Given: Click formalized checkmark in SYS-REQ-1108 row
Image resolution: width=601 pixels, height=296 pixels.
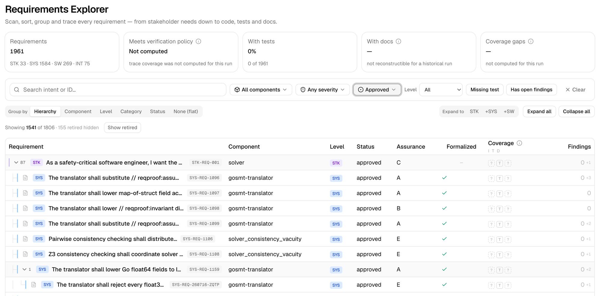Looking at the screenshot, I should (444, 254).
